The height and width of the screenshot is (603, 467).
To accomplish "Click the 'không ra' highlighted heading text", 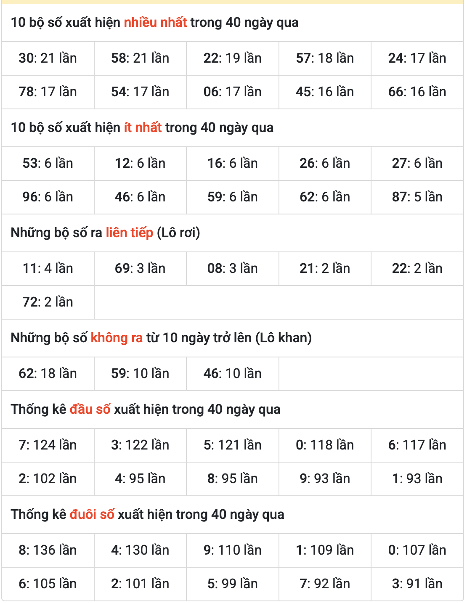I will pyautogui.click(x=117, y=338).
